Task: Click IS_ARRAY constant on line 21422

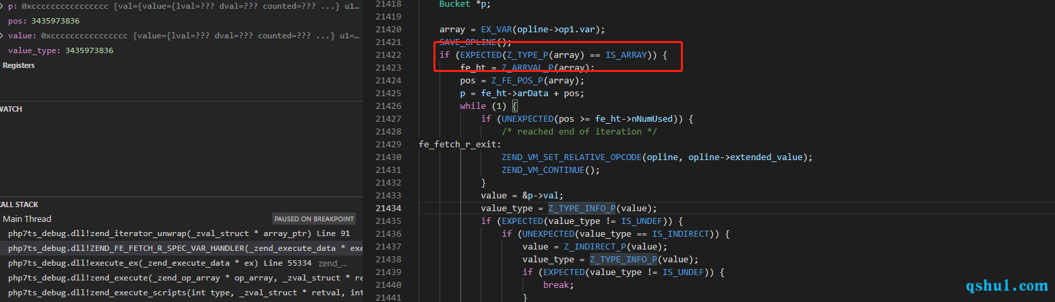Action: [x=626, y=55]
